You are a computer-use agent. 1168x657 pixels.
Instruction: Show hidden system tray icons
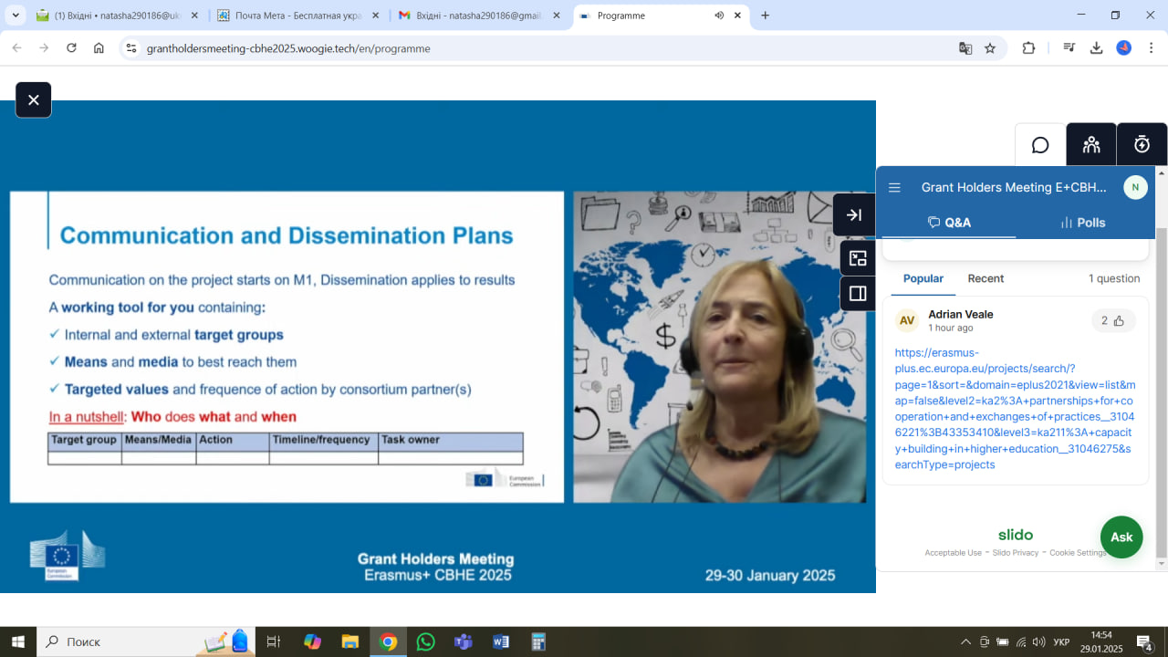[x=965, y=642]
